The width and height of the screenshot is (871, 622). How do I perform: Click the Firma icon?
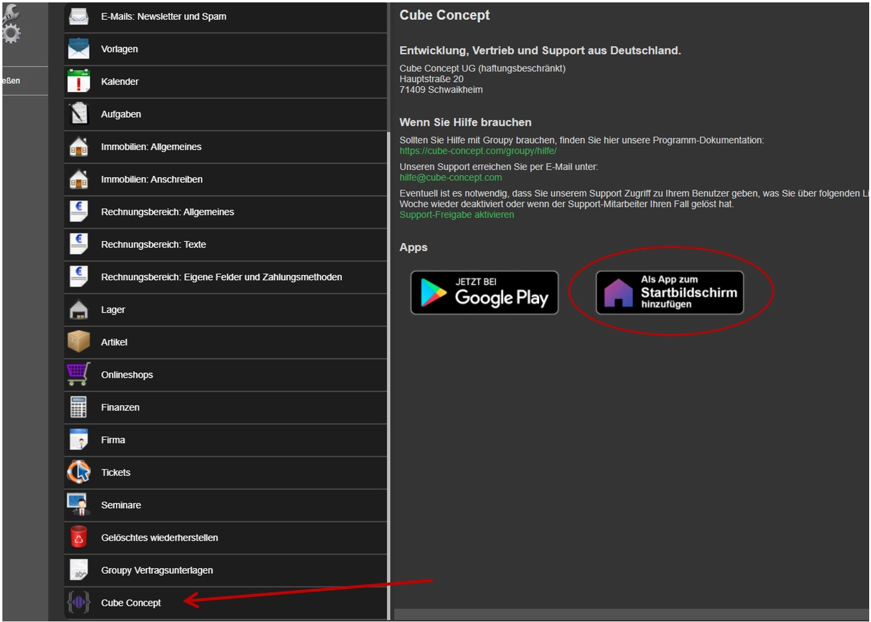[78, 439]
